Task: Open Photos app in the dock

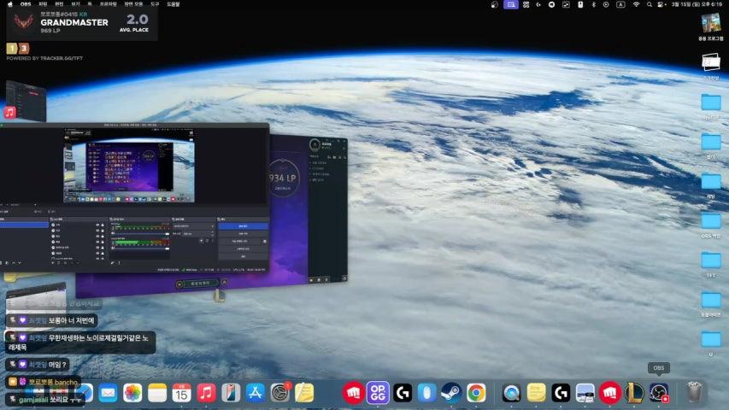Action: pyautogui.click(x=132, y=393)
